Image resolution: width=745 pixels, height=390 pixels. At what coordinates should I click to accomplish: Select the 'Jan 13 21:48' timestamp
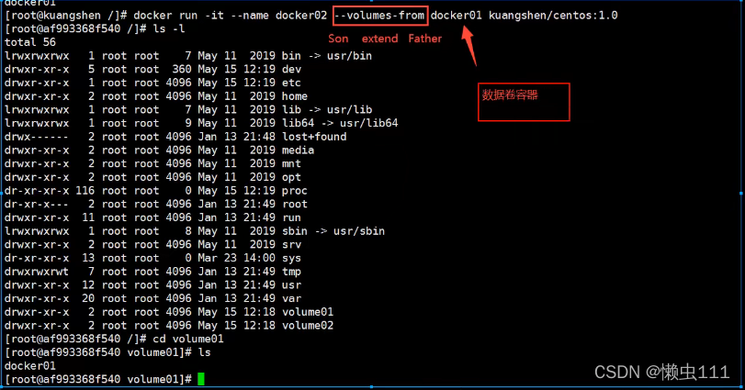[237, 137]
